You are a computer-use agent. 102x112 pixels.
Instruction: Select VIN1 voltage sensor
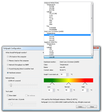51,21
